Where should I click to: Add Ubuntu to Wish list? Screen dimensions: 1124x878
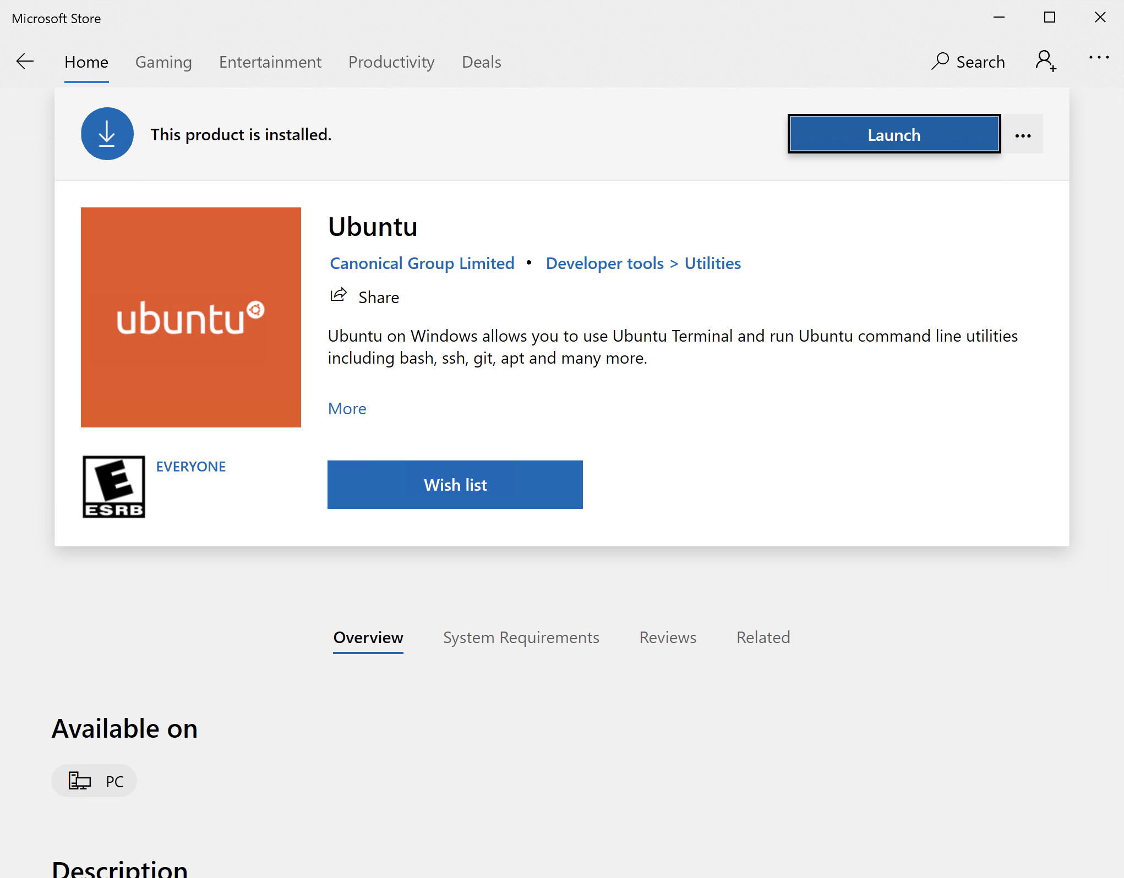pos(455,484)
